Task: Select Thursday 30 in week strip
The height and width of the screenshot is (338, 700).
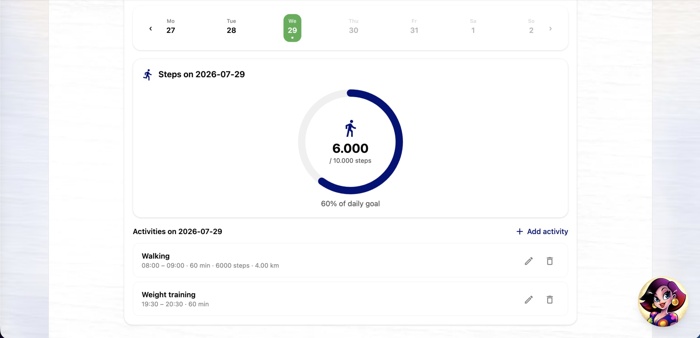Action: click(x=353, y=26)
